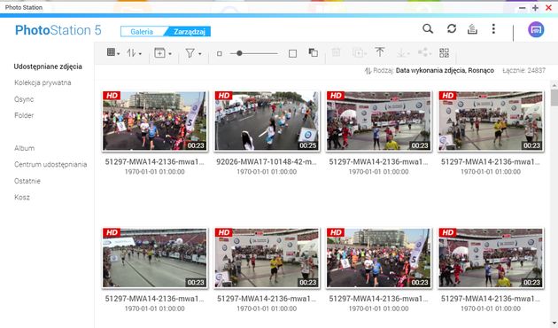Open Kosz trash in the sidebar
Screen dimensions: 558x328
pyautogui.click(x=22, y=198)
